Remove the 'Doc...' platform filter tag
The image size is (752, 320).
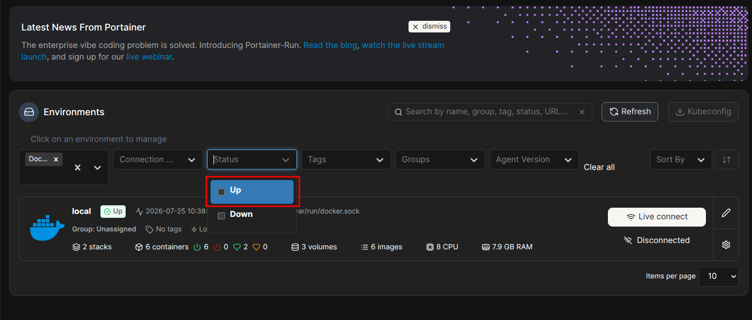(x=56, y=159)
